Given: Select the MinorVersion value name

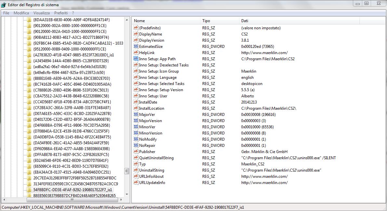Looking at the screenshot, I should point(151,133).
